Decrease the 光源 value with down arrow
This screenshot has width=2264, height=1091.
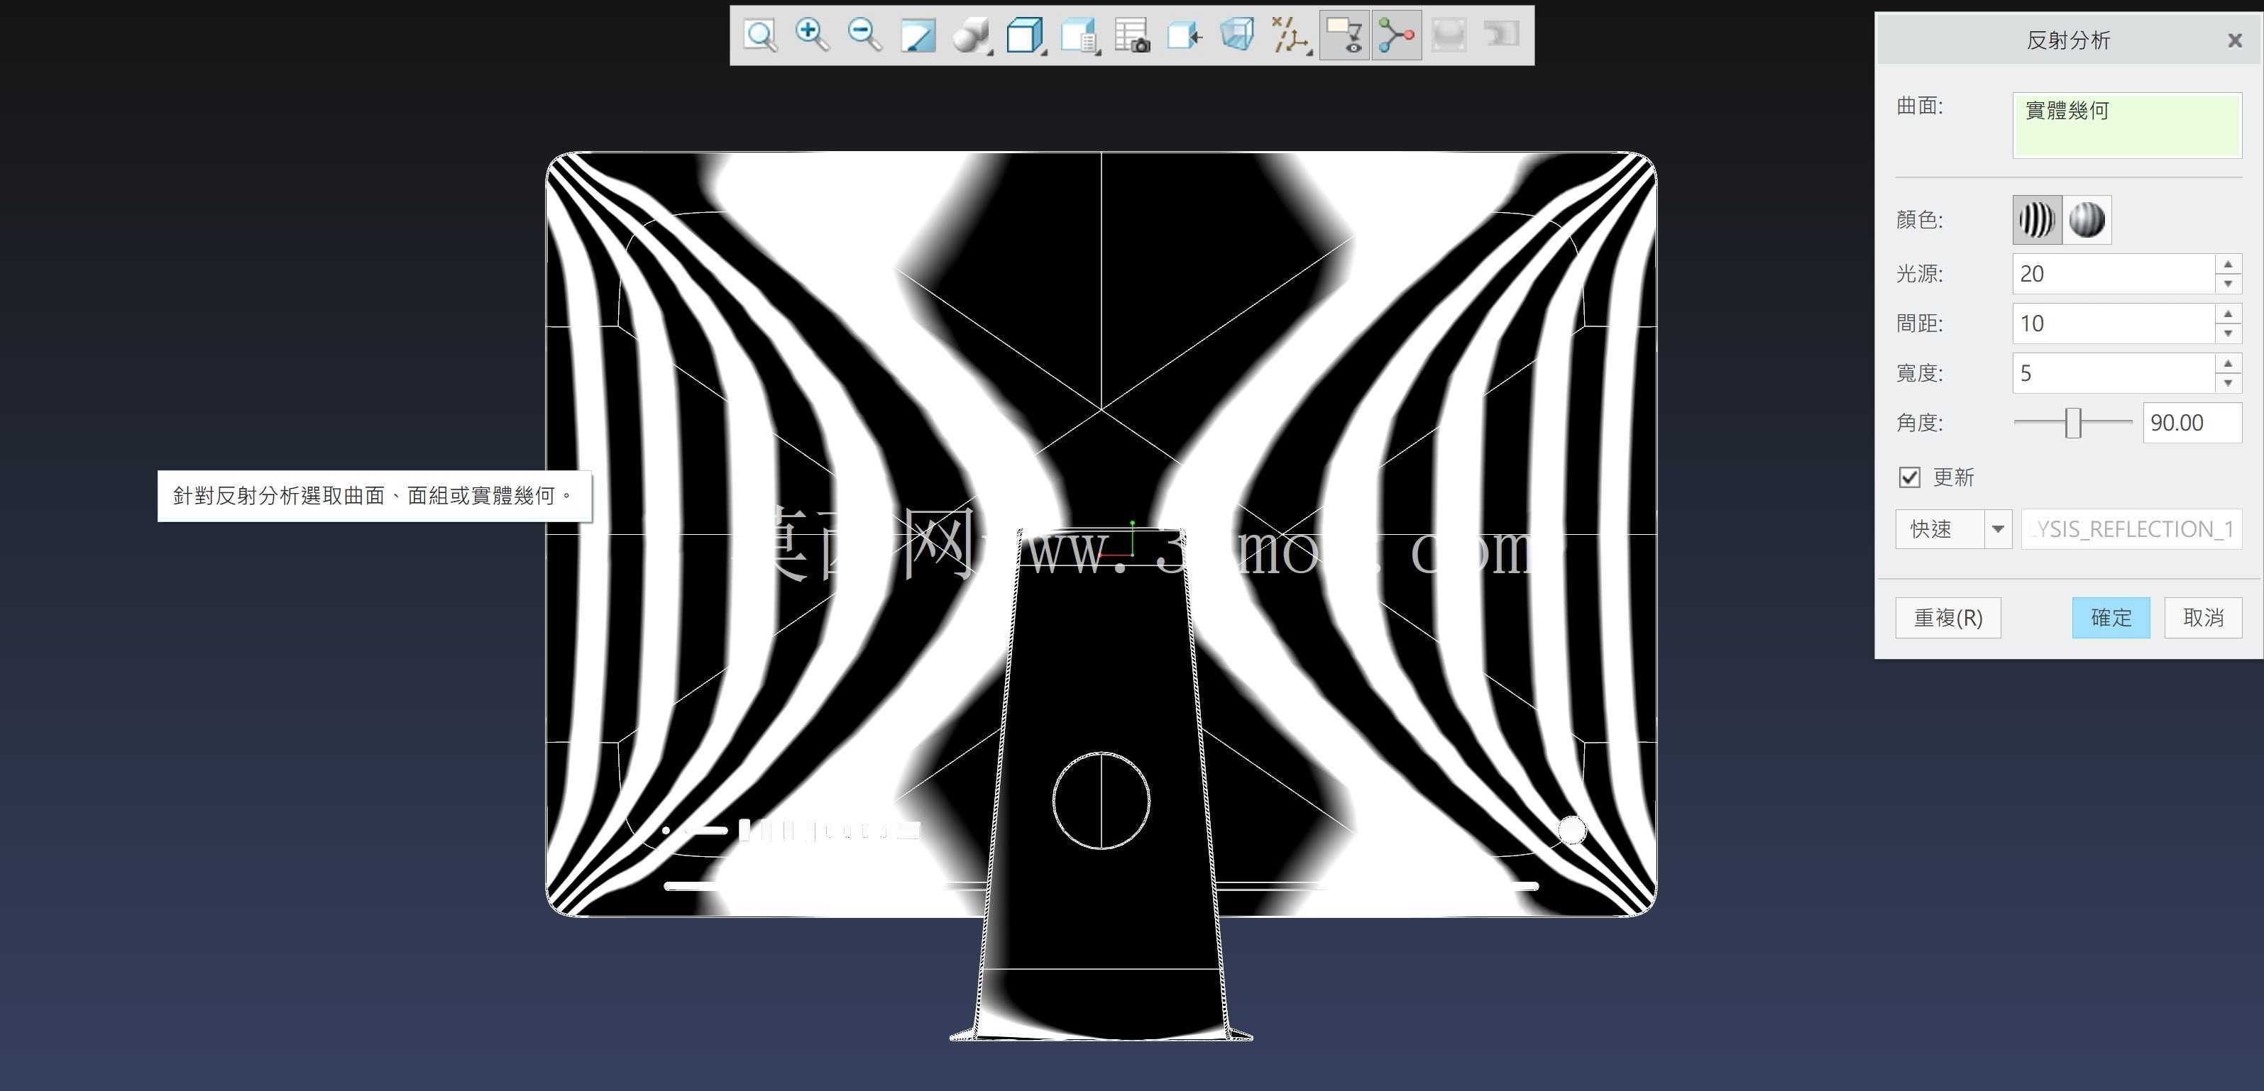coord(2227,284)
